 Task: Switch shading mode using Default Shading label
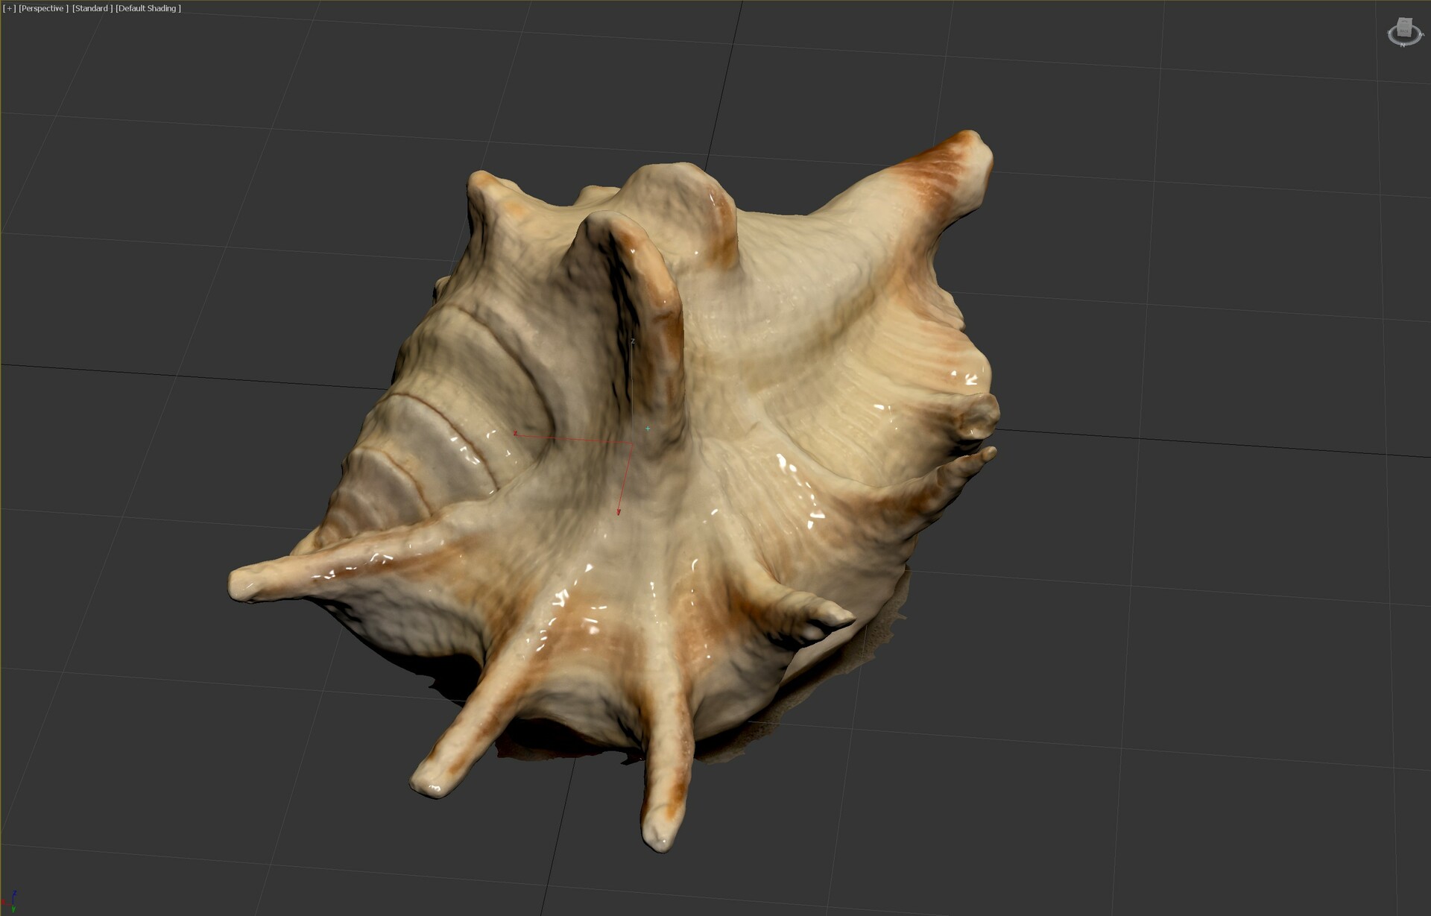click(148, 8)
